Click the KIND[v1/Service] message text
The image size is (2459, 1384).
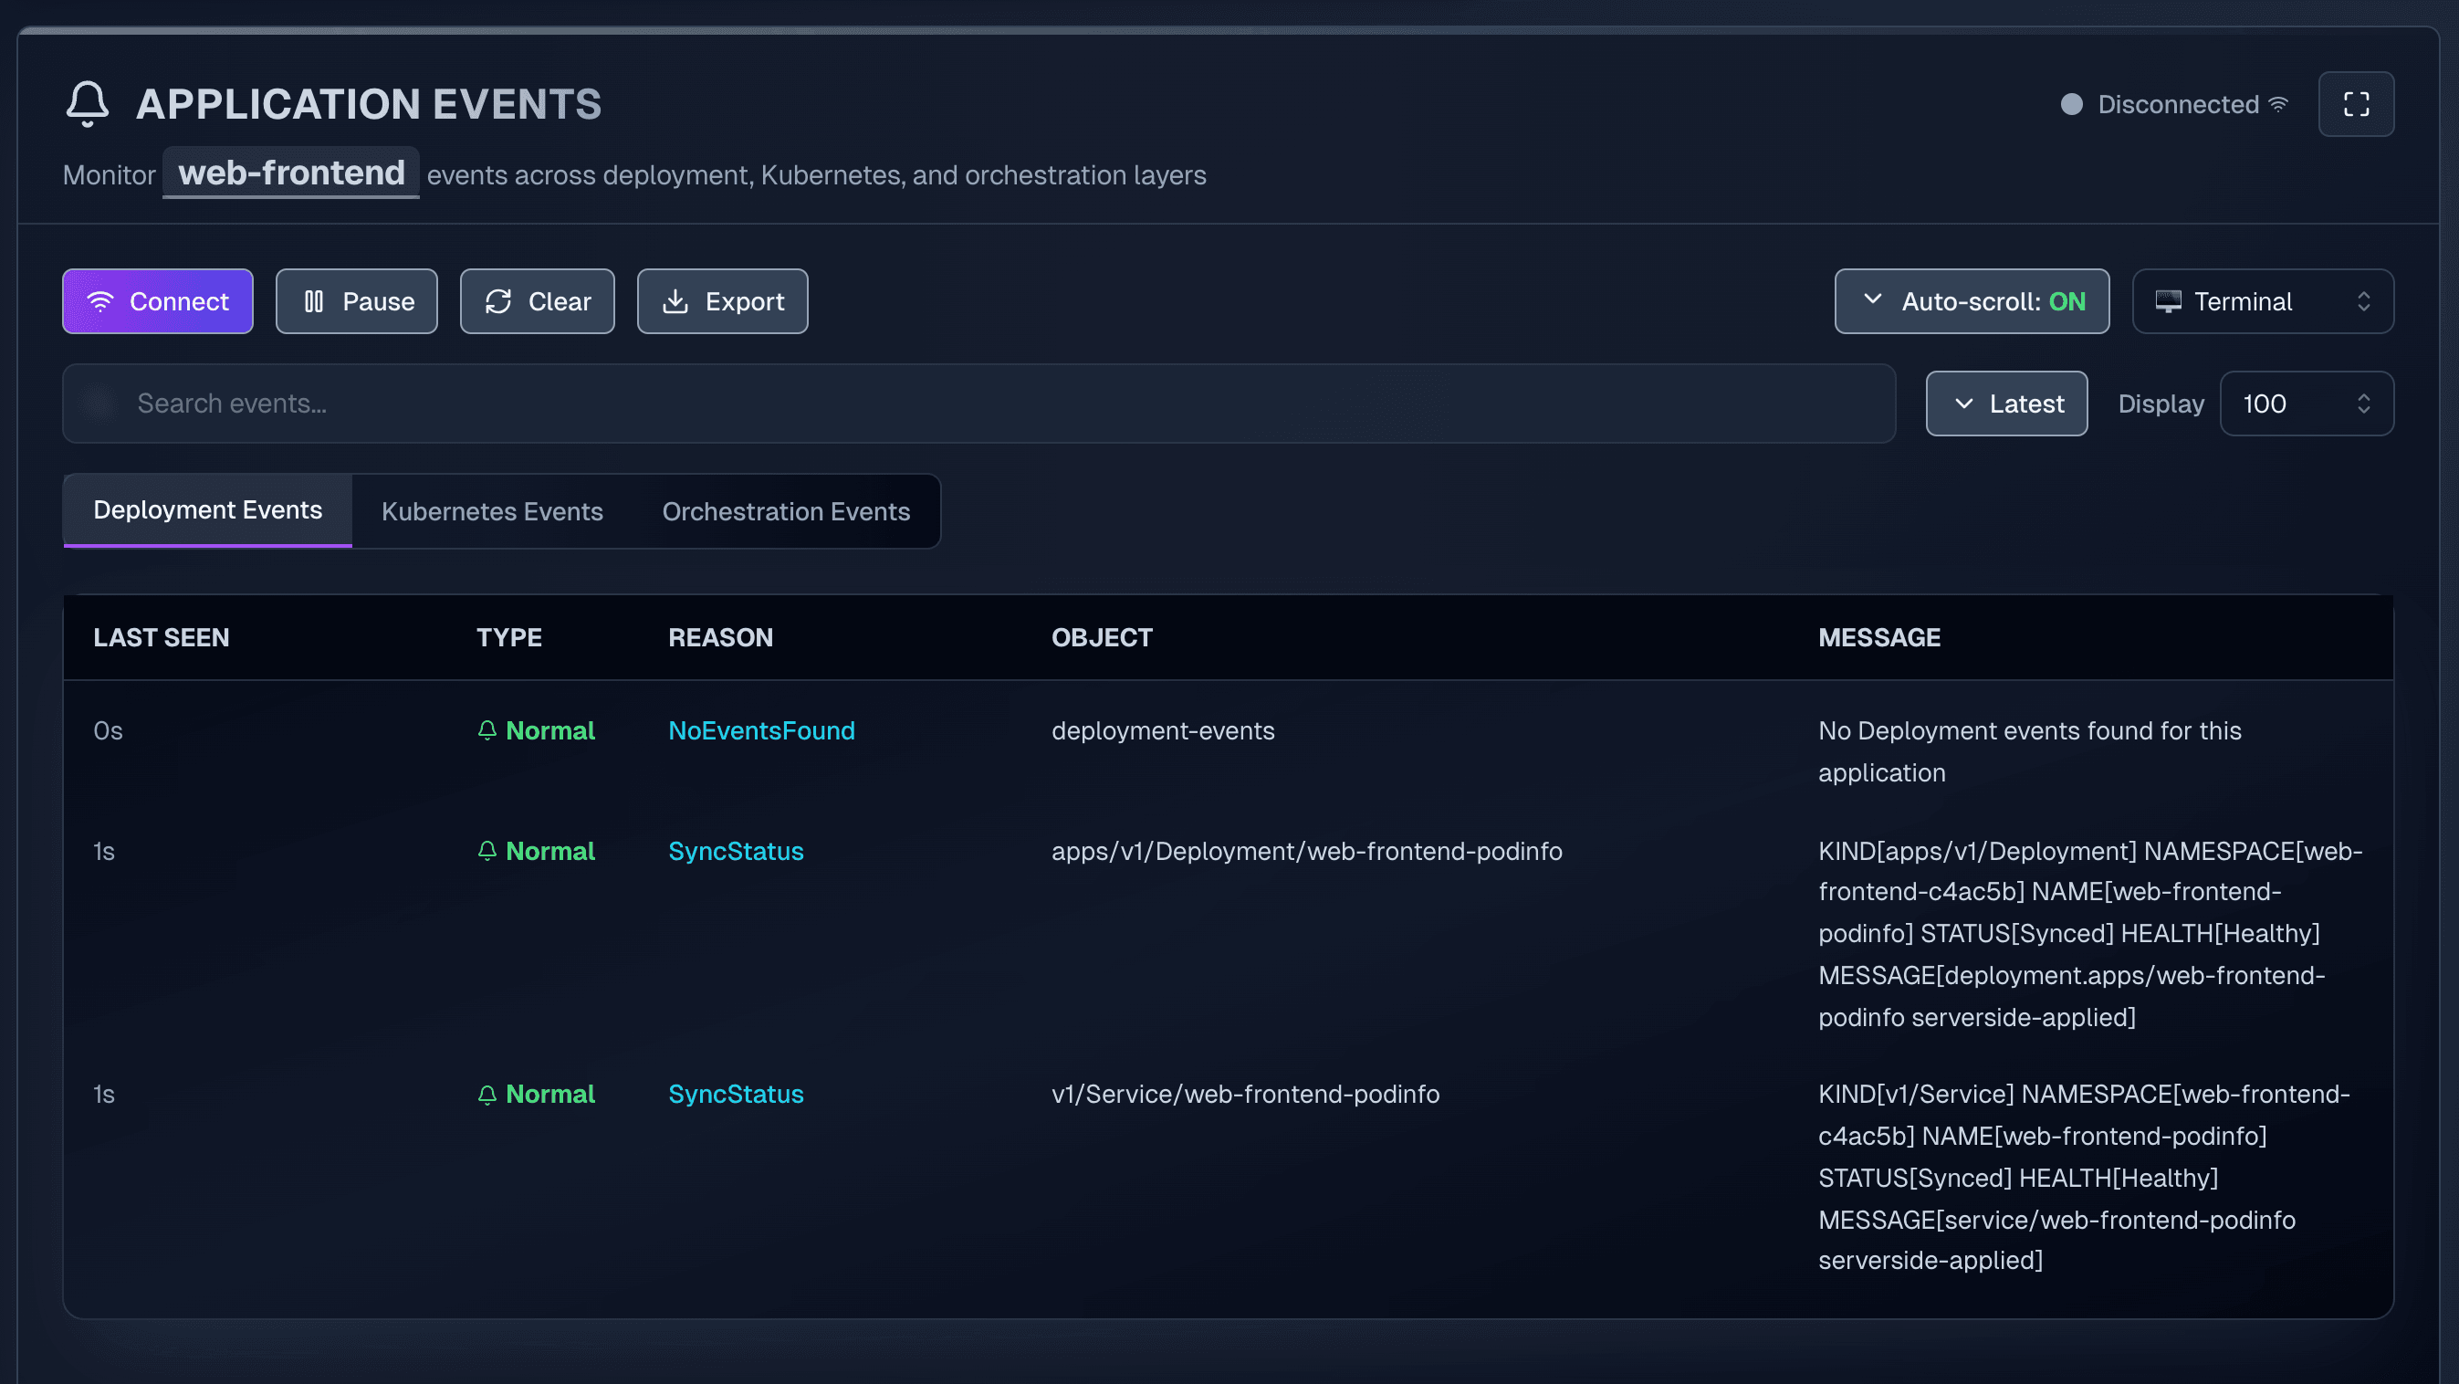[x=2084, y=1177]
